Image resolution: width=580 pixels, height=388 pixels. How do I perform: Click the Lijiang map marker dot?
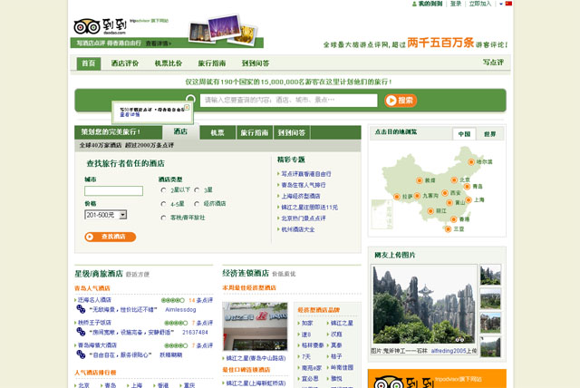[x=430, y=210]
